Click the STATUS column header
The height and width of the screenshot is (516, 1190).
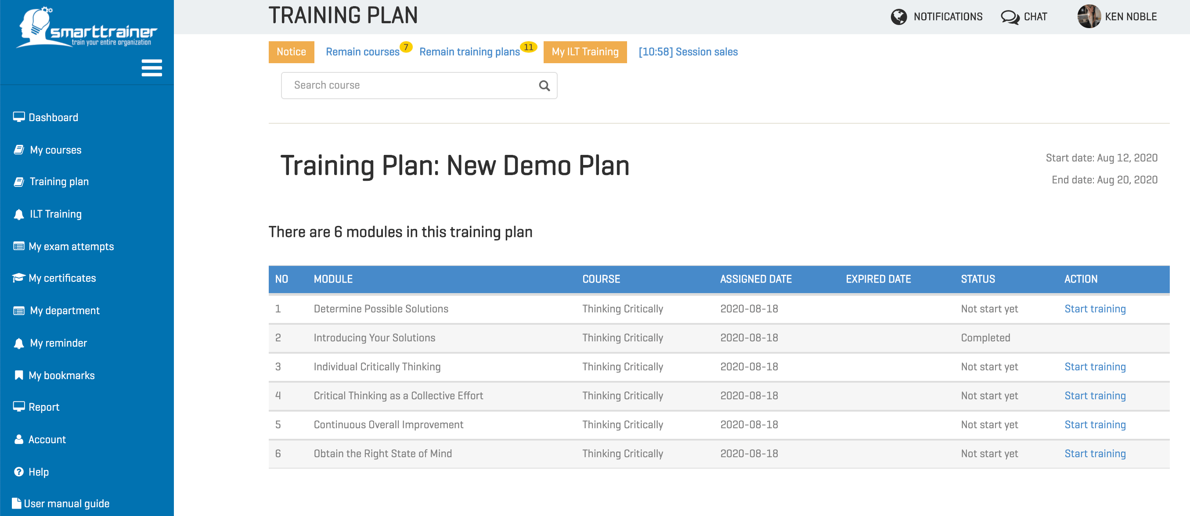coord(978,279)
